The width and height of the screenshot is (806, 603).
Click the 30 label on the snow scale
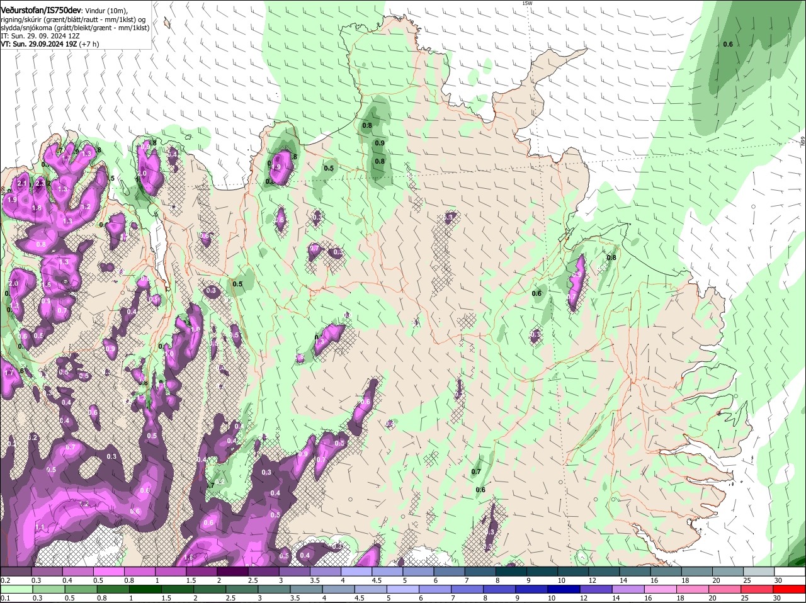pyautogui.click(x=778, y=580)
